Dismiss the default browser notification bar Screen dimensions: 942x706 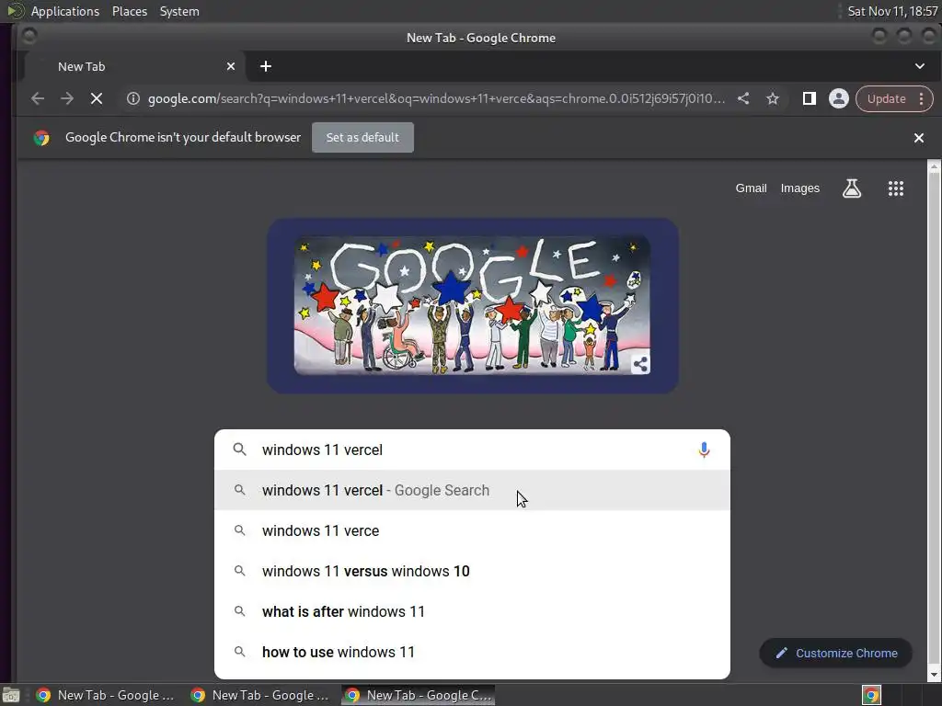point(919,138)
